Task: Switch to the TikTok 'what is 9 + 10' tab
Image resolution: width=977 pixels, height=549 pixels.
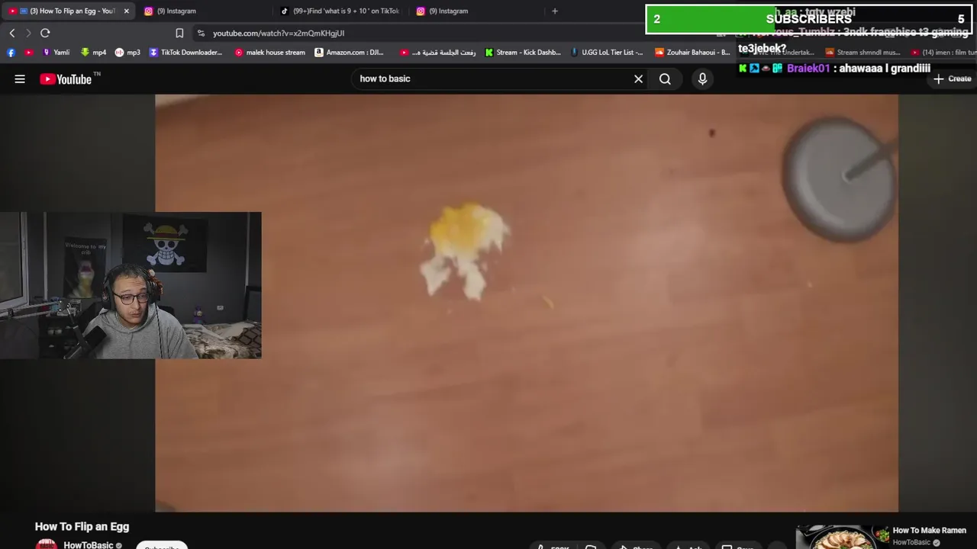Action: (340, 11)
